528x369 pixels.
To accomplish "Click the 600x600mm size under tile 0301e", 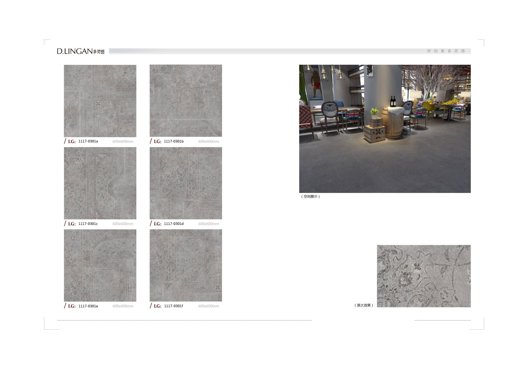I will click(x=123, y=306).
